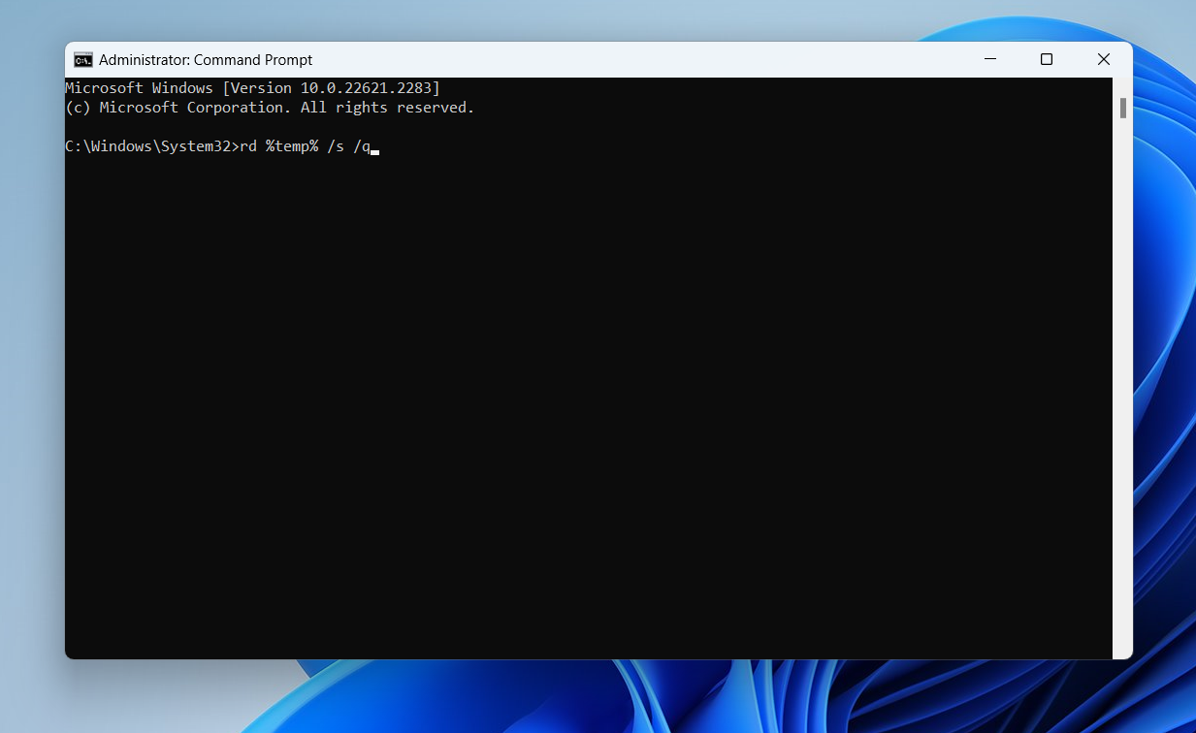Click the vertical scrollbar thumb
This screenshot has height=733, width=1196.
coord(1122,108)
